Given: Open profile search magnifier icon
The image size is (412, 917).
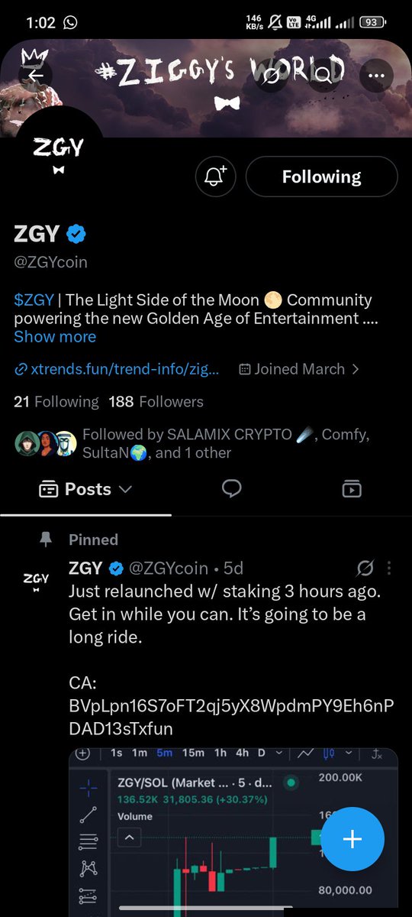Looking at the screenshot, I should [323, 75].
